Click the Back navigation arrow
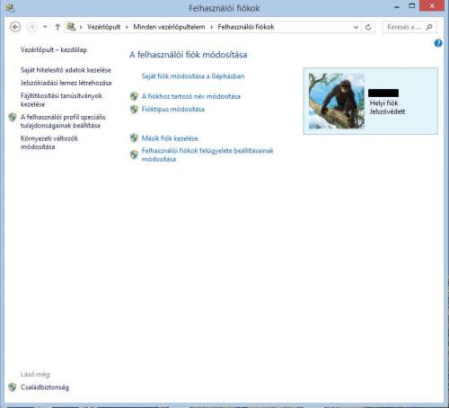 click(15, 27)
